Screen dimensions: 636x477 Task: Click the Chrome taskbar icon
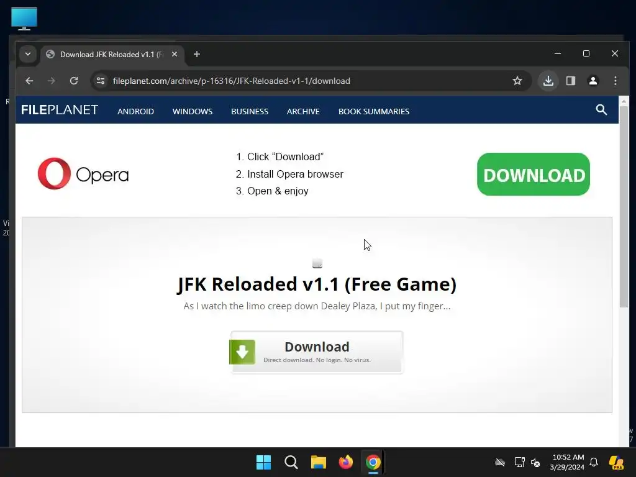pyautogui.click(x=373, y=462)
